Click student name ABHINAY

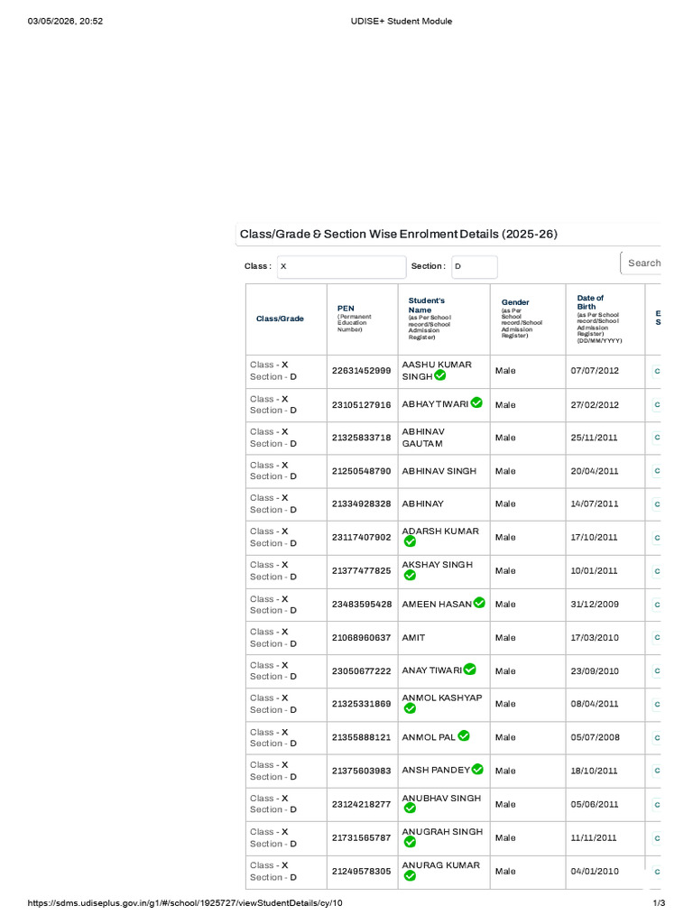(x=422, y=504)
